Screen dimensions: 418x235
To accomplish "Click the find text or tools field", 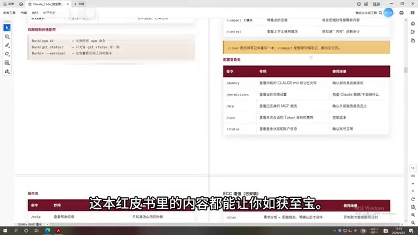I will tap(366, 13).
